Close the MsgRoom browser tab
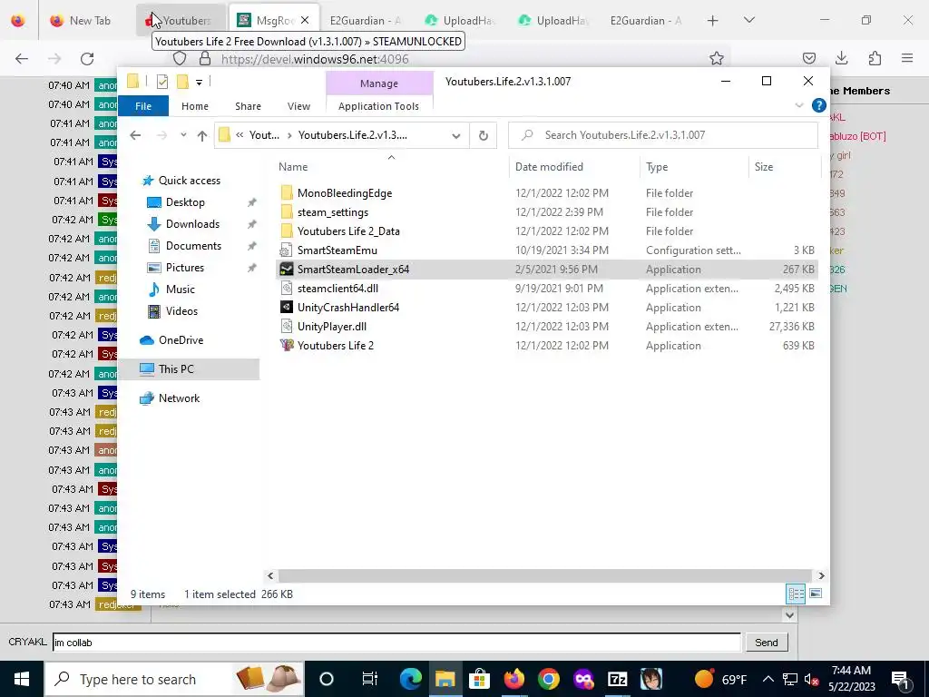The width and height of the screenshot is (929, 697). pos(305,20)
